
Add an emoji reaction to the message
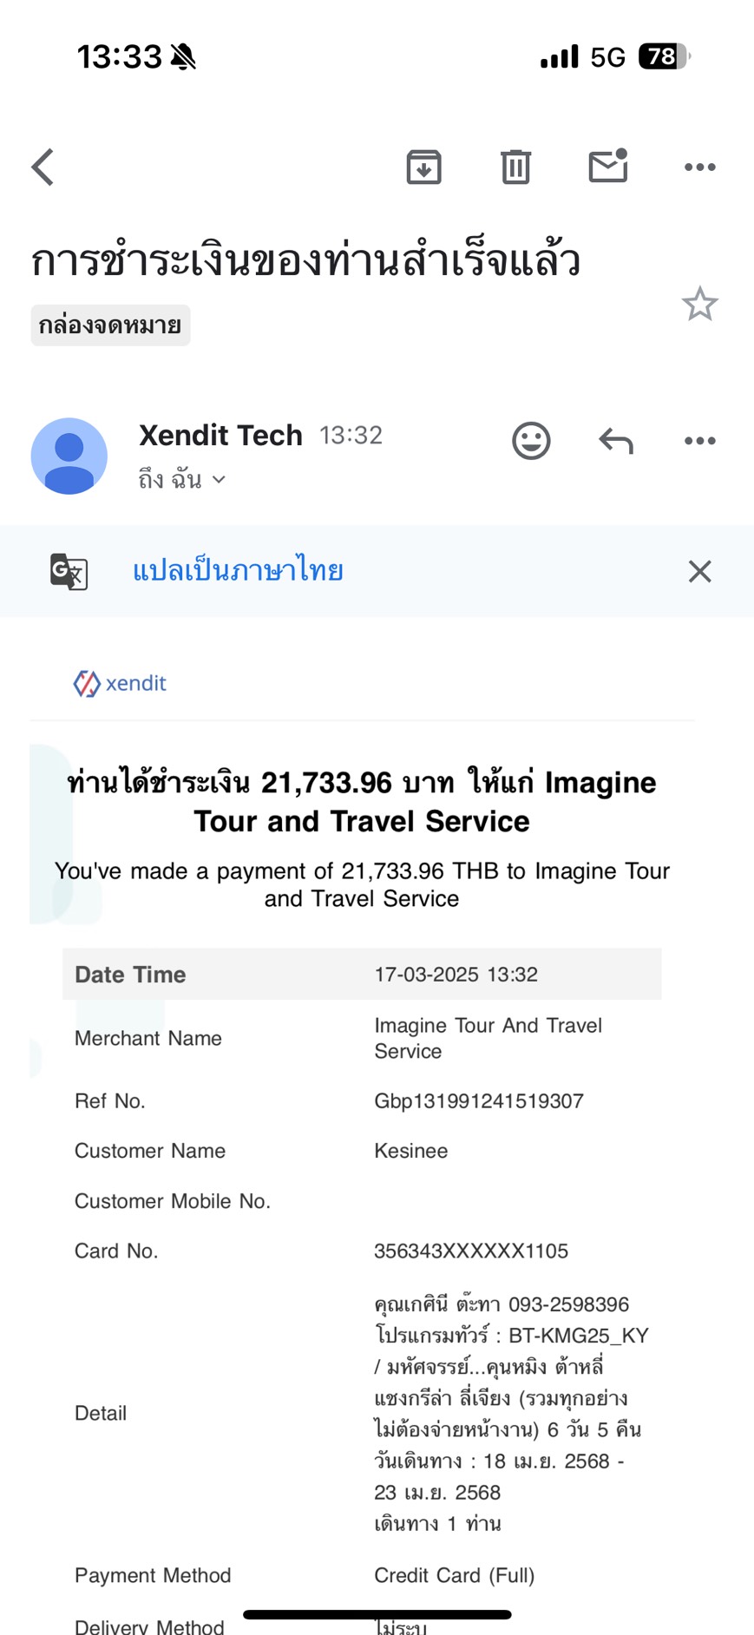coord(531,441)
